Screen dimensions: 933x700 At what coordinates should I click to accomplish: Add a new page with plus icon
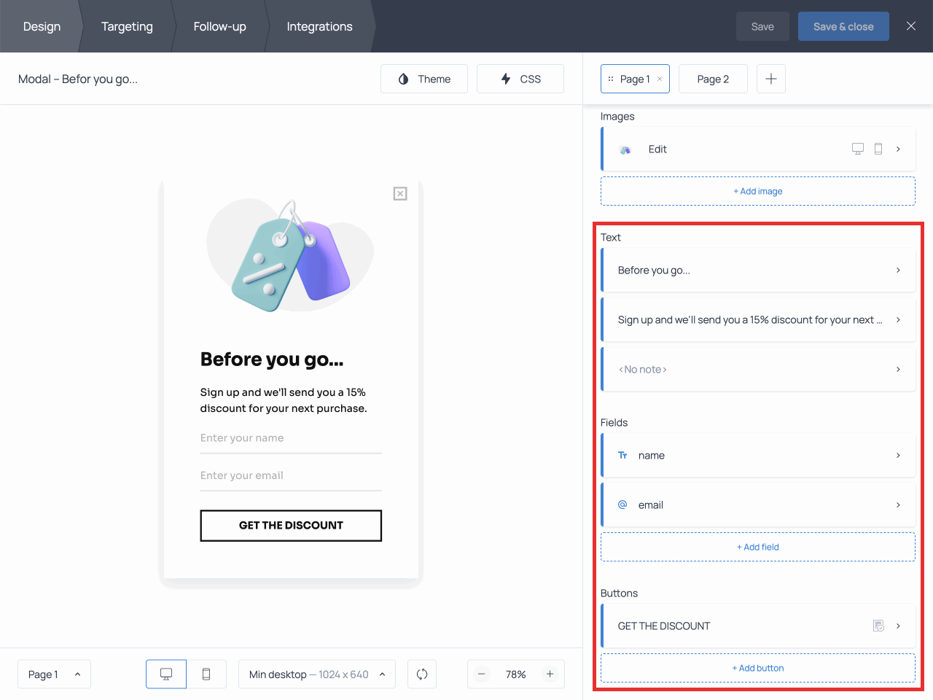[x=770, y=79]
